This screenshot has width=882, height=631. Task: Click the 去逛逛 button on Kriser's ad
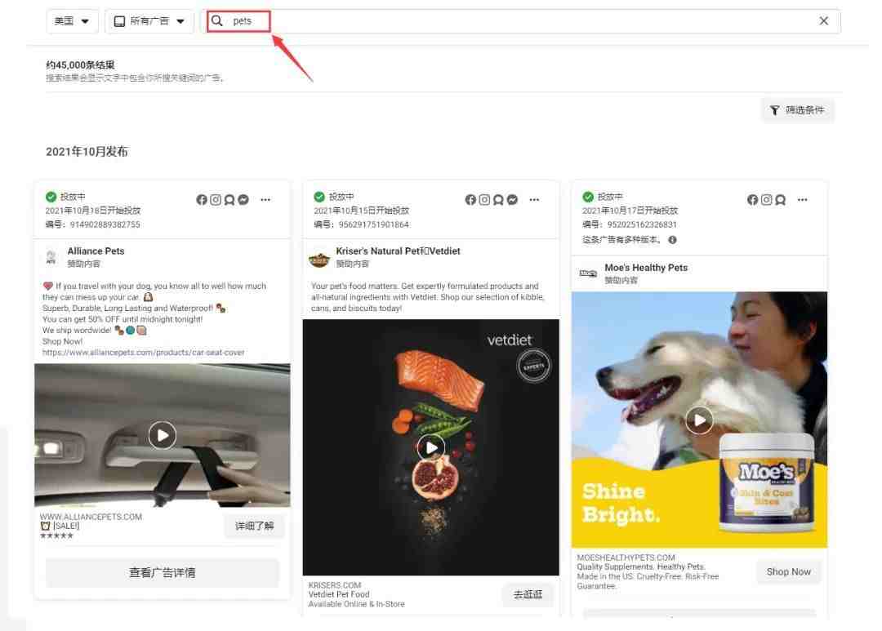pyautogui.click(x=528, y=594)
